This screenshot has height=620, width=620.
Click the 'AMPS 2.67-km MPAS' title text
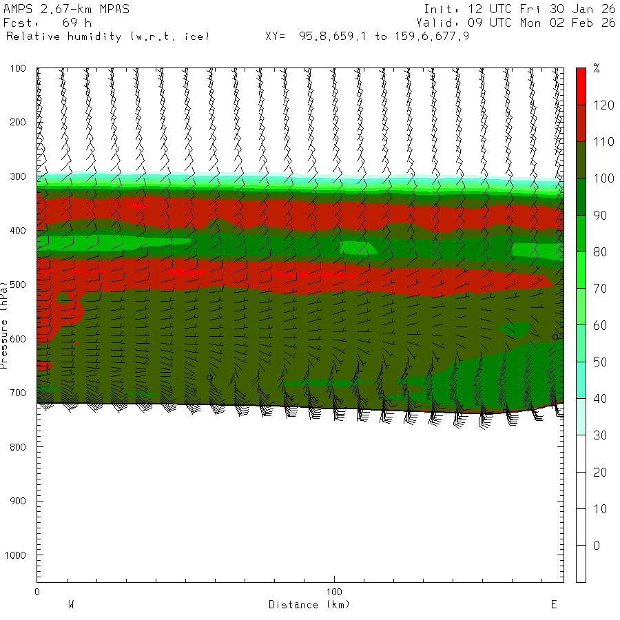click(x=66, y=9)
